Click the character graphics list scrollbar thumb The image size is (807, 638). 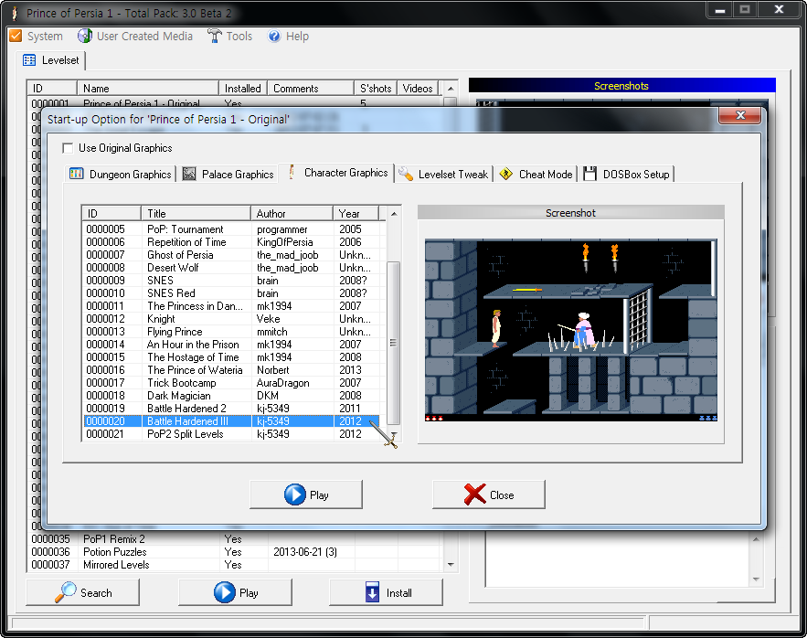pos(393,343)
